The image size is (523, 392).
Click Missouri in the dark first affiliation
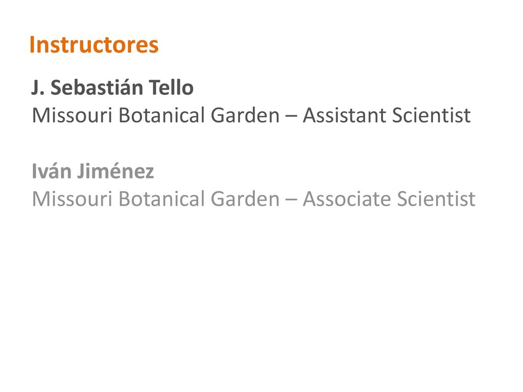tap(72, 115)
